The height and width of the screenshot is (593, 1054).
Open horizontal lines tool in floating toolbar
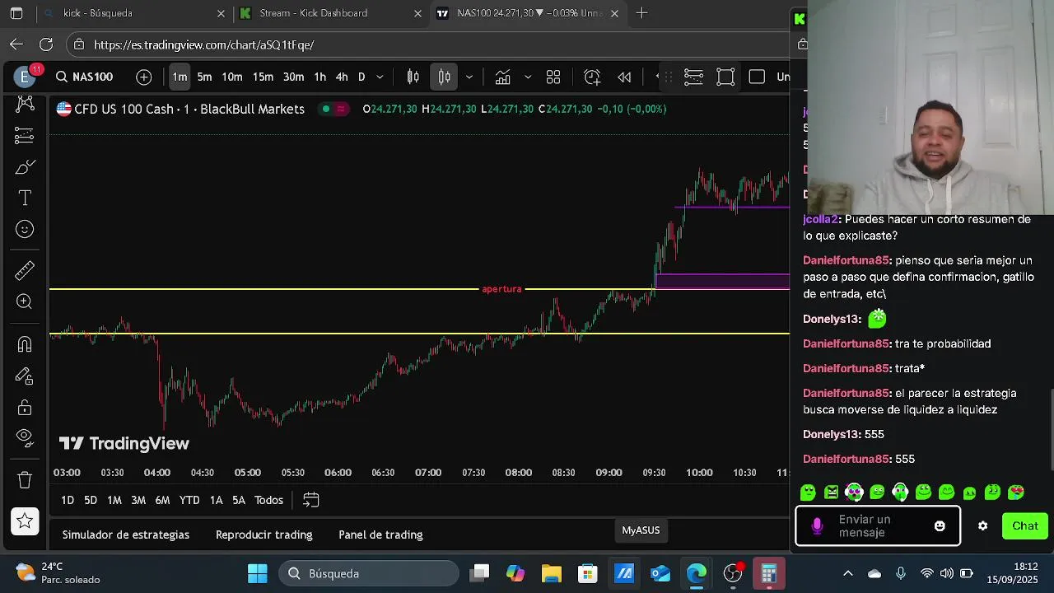tap(693, 77)
